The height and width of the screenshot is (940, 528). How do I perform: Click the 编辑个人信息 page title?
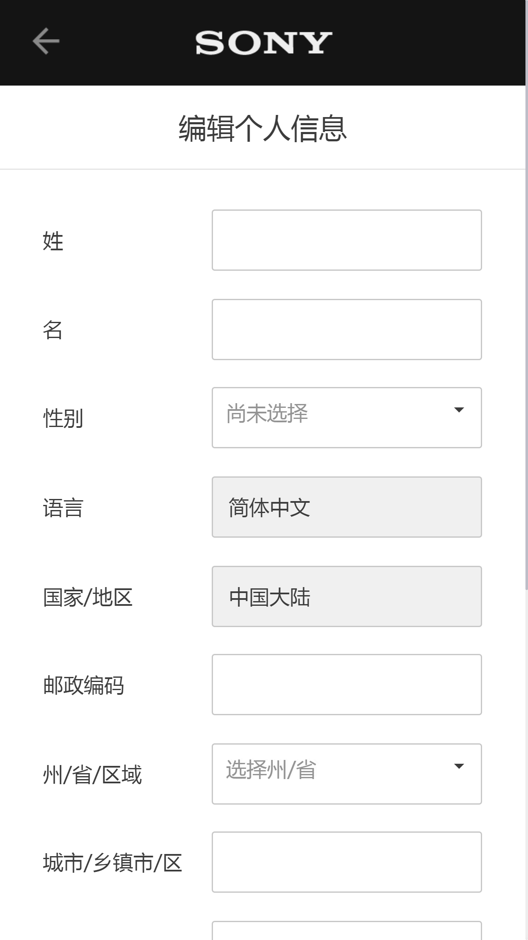click(264, 127)
